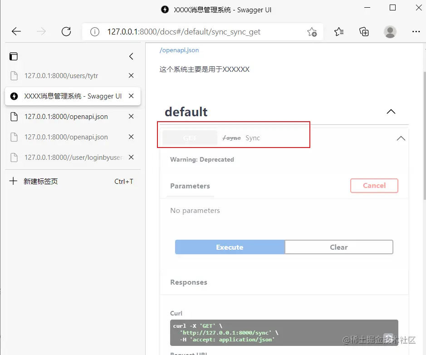Collapse the vertical tabs pane chevron
Screen dimensions: 426x355
point(131,56)
